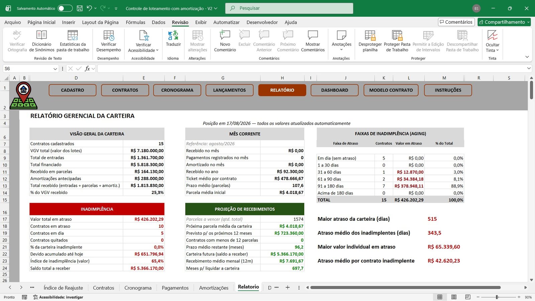
Task: Click Desproteger planilha icon
Action: [370, 35]
